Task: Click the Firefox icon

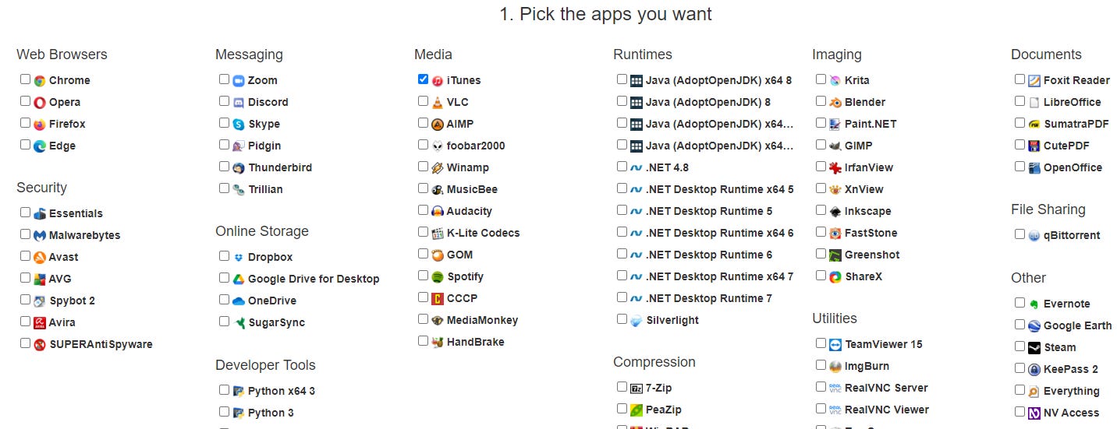Action: point(40,124)
